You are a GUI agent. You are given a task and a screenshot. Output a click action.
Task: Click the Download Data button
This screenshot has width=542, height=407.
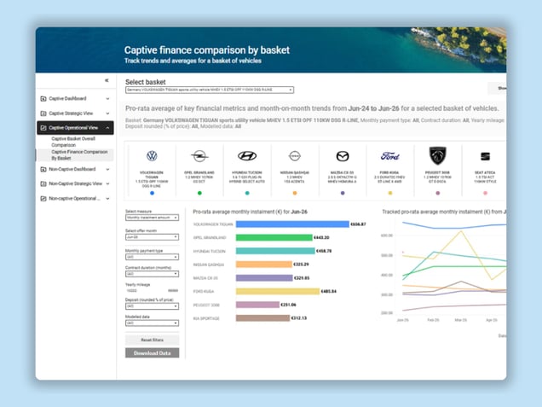[x=152, y=353]
